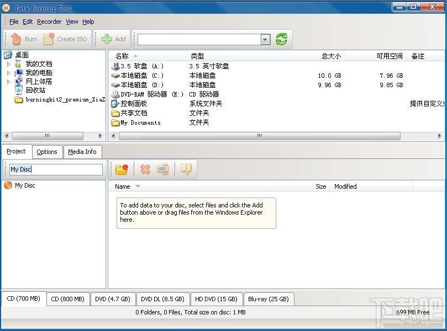Expand the 网上邻居 tree node
Screen dimensions: 447x331
click(8, 82)
